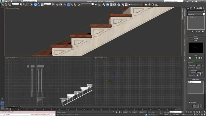
Task: Collapse the Base Objects rollout
Action: pos(196,80)
